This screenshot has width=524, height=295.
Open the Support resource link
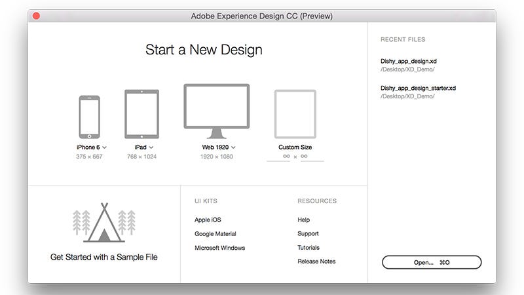pyautogui.click(x=308, y=233)
